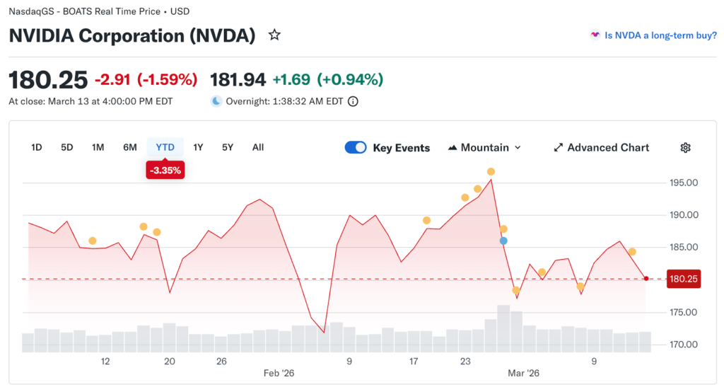Choose the 6M chart range
Screen dimensions: 724x392
pyautogui.click(x=130, y=147)
